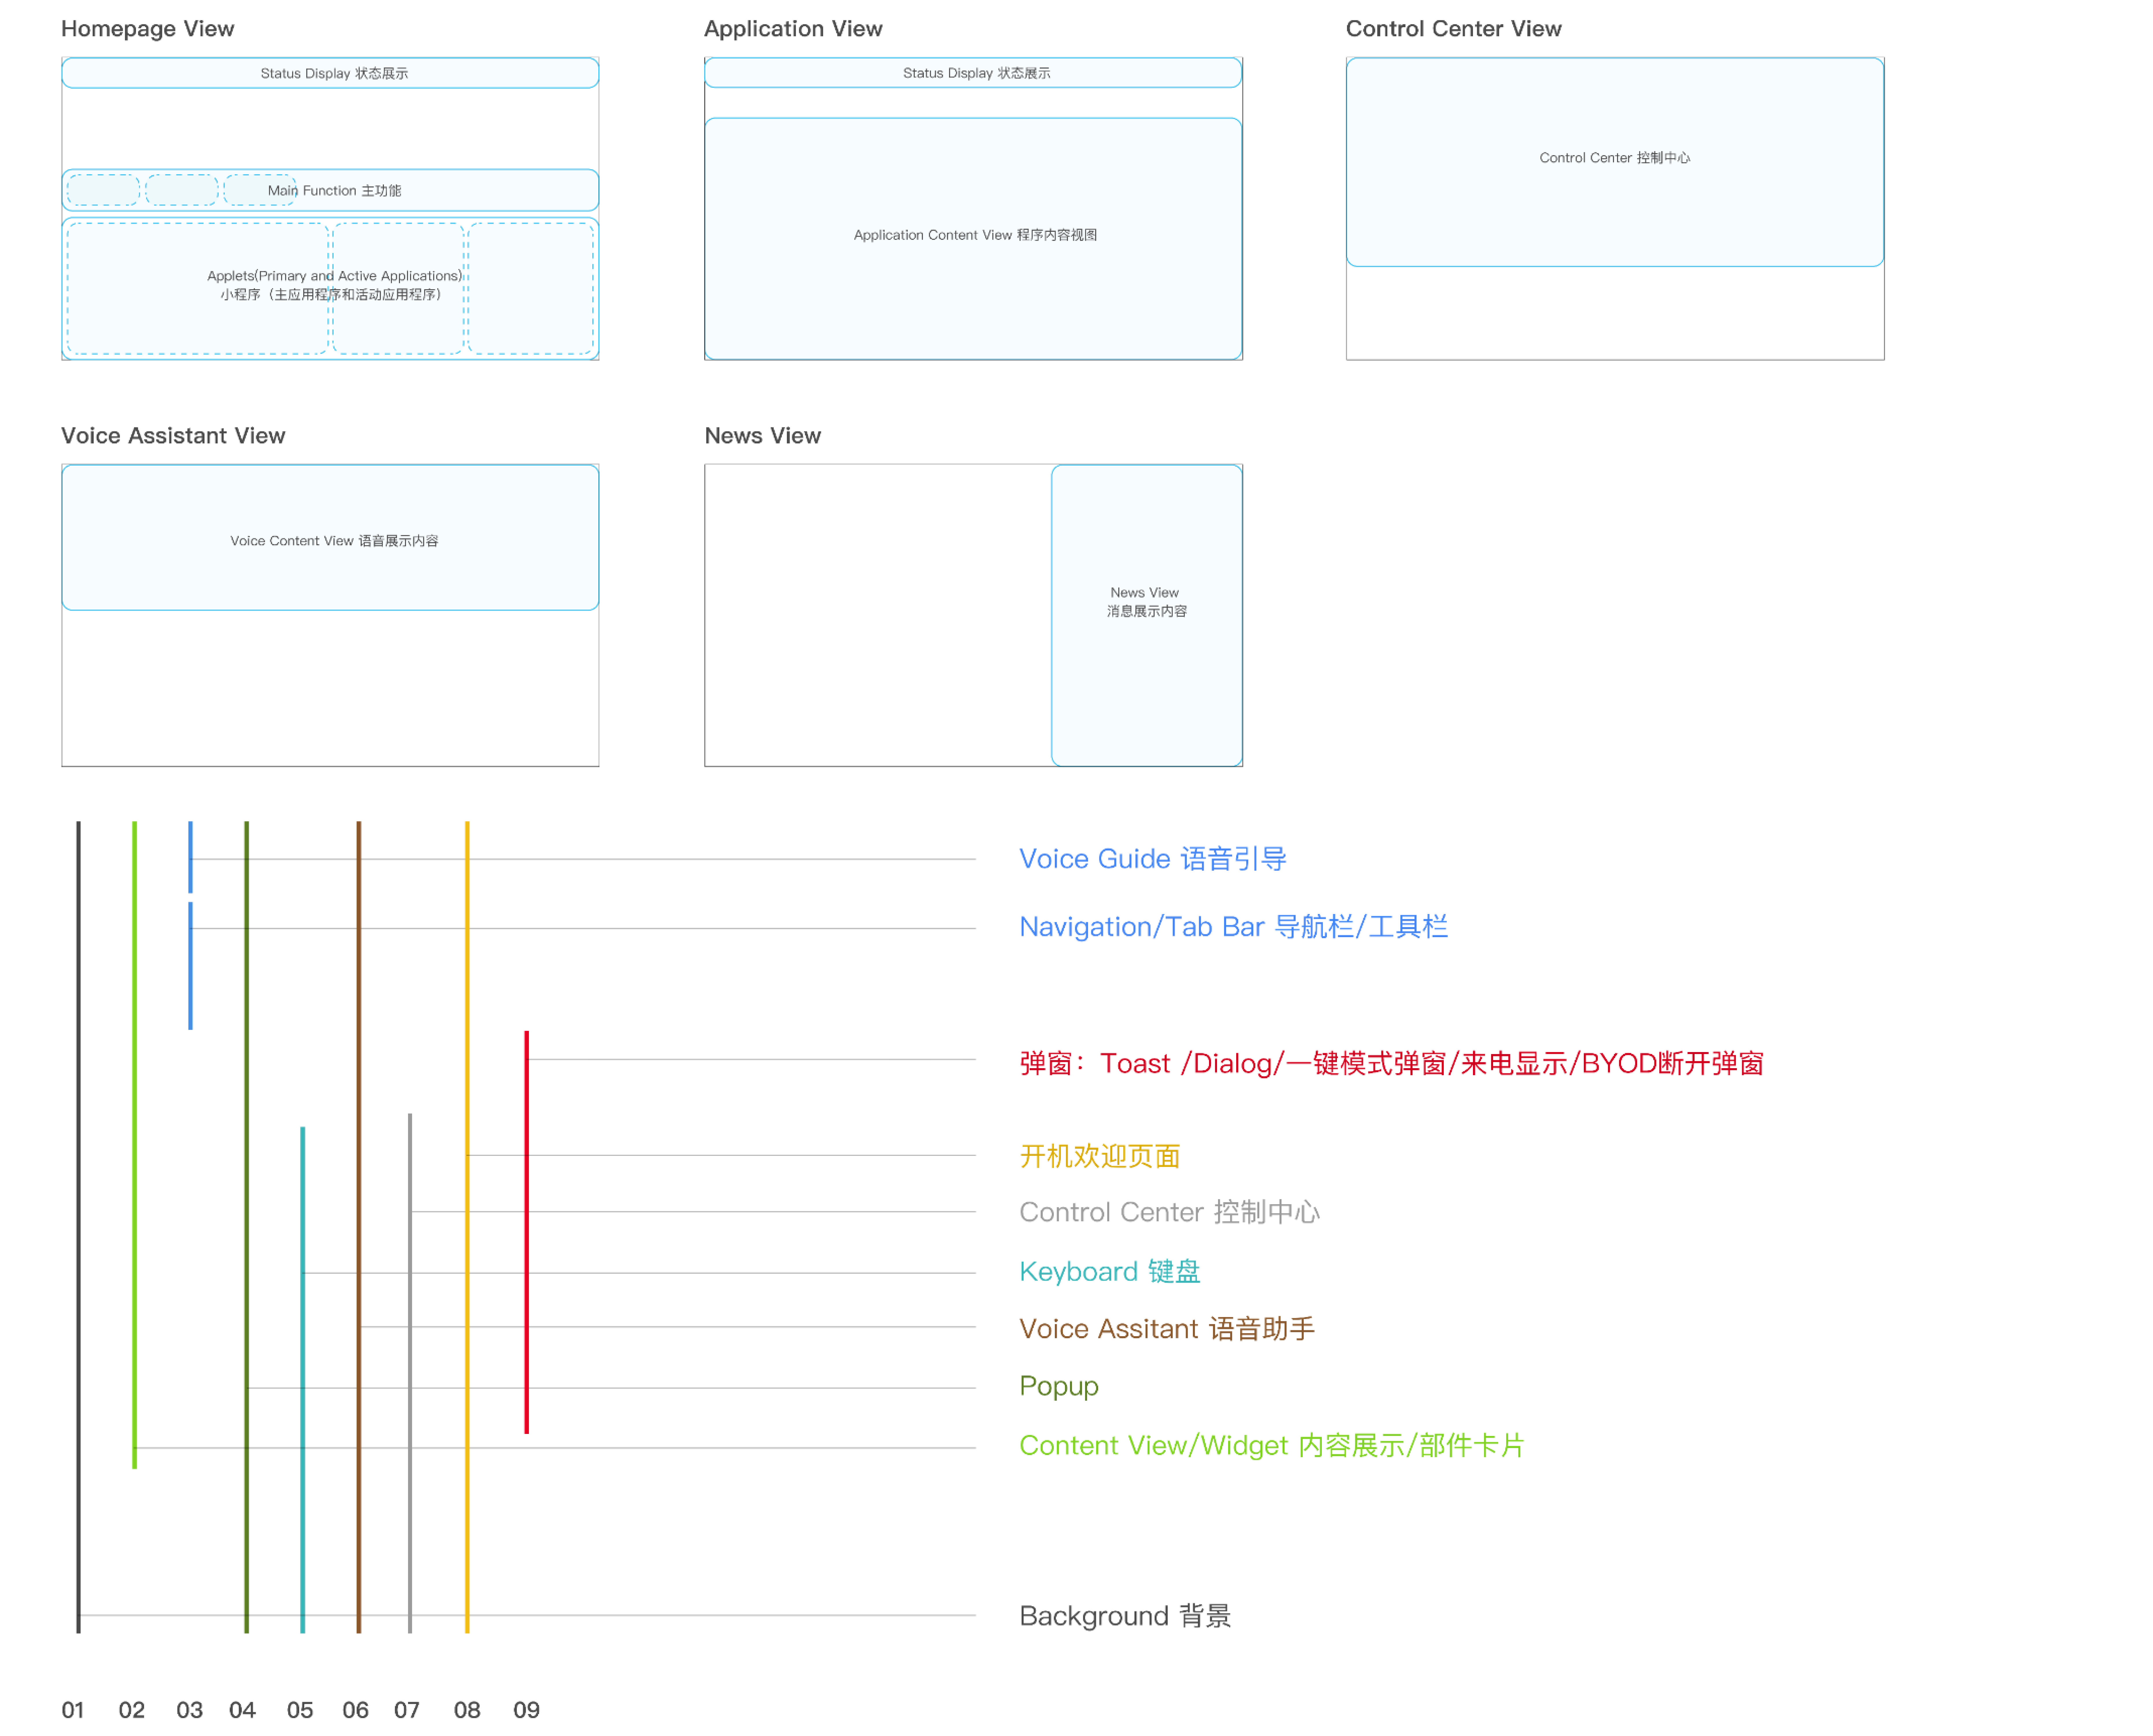Click the Voice Assitant 语音助手 label
2153x1736 pixels.
coord(1167,1329)
